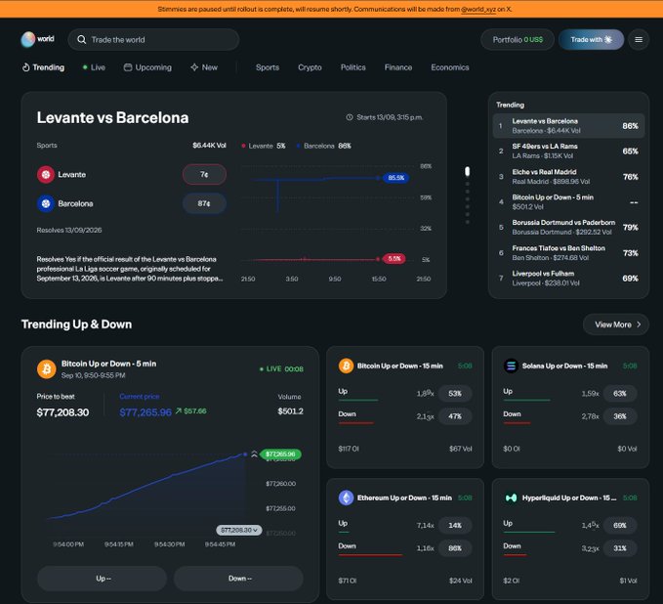Screen dimensions: 663x604
Task: Open the Trending tab
Action: 43,67
